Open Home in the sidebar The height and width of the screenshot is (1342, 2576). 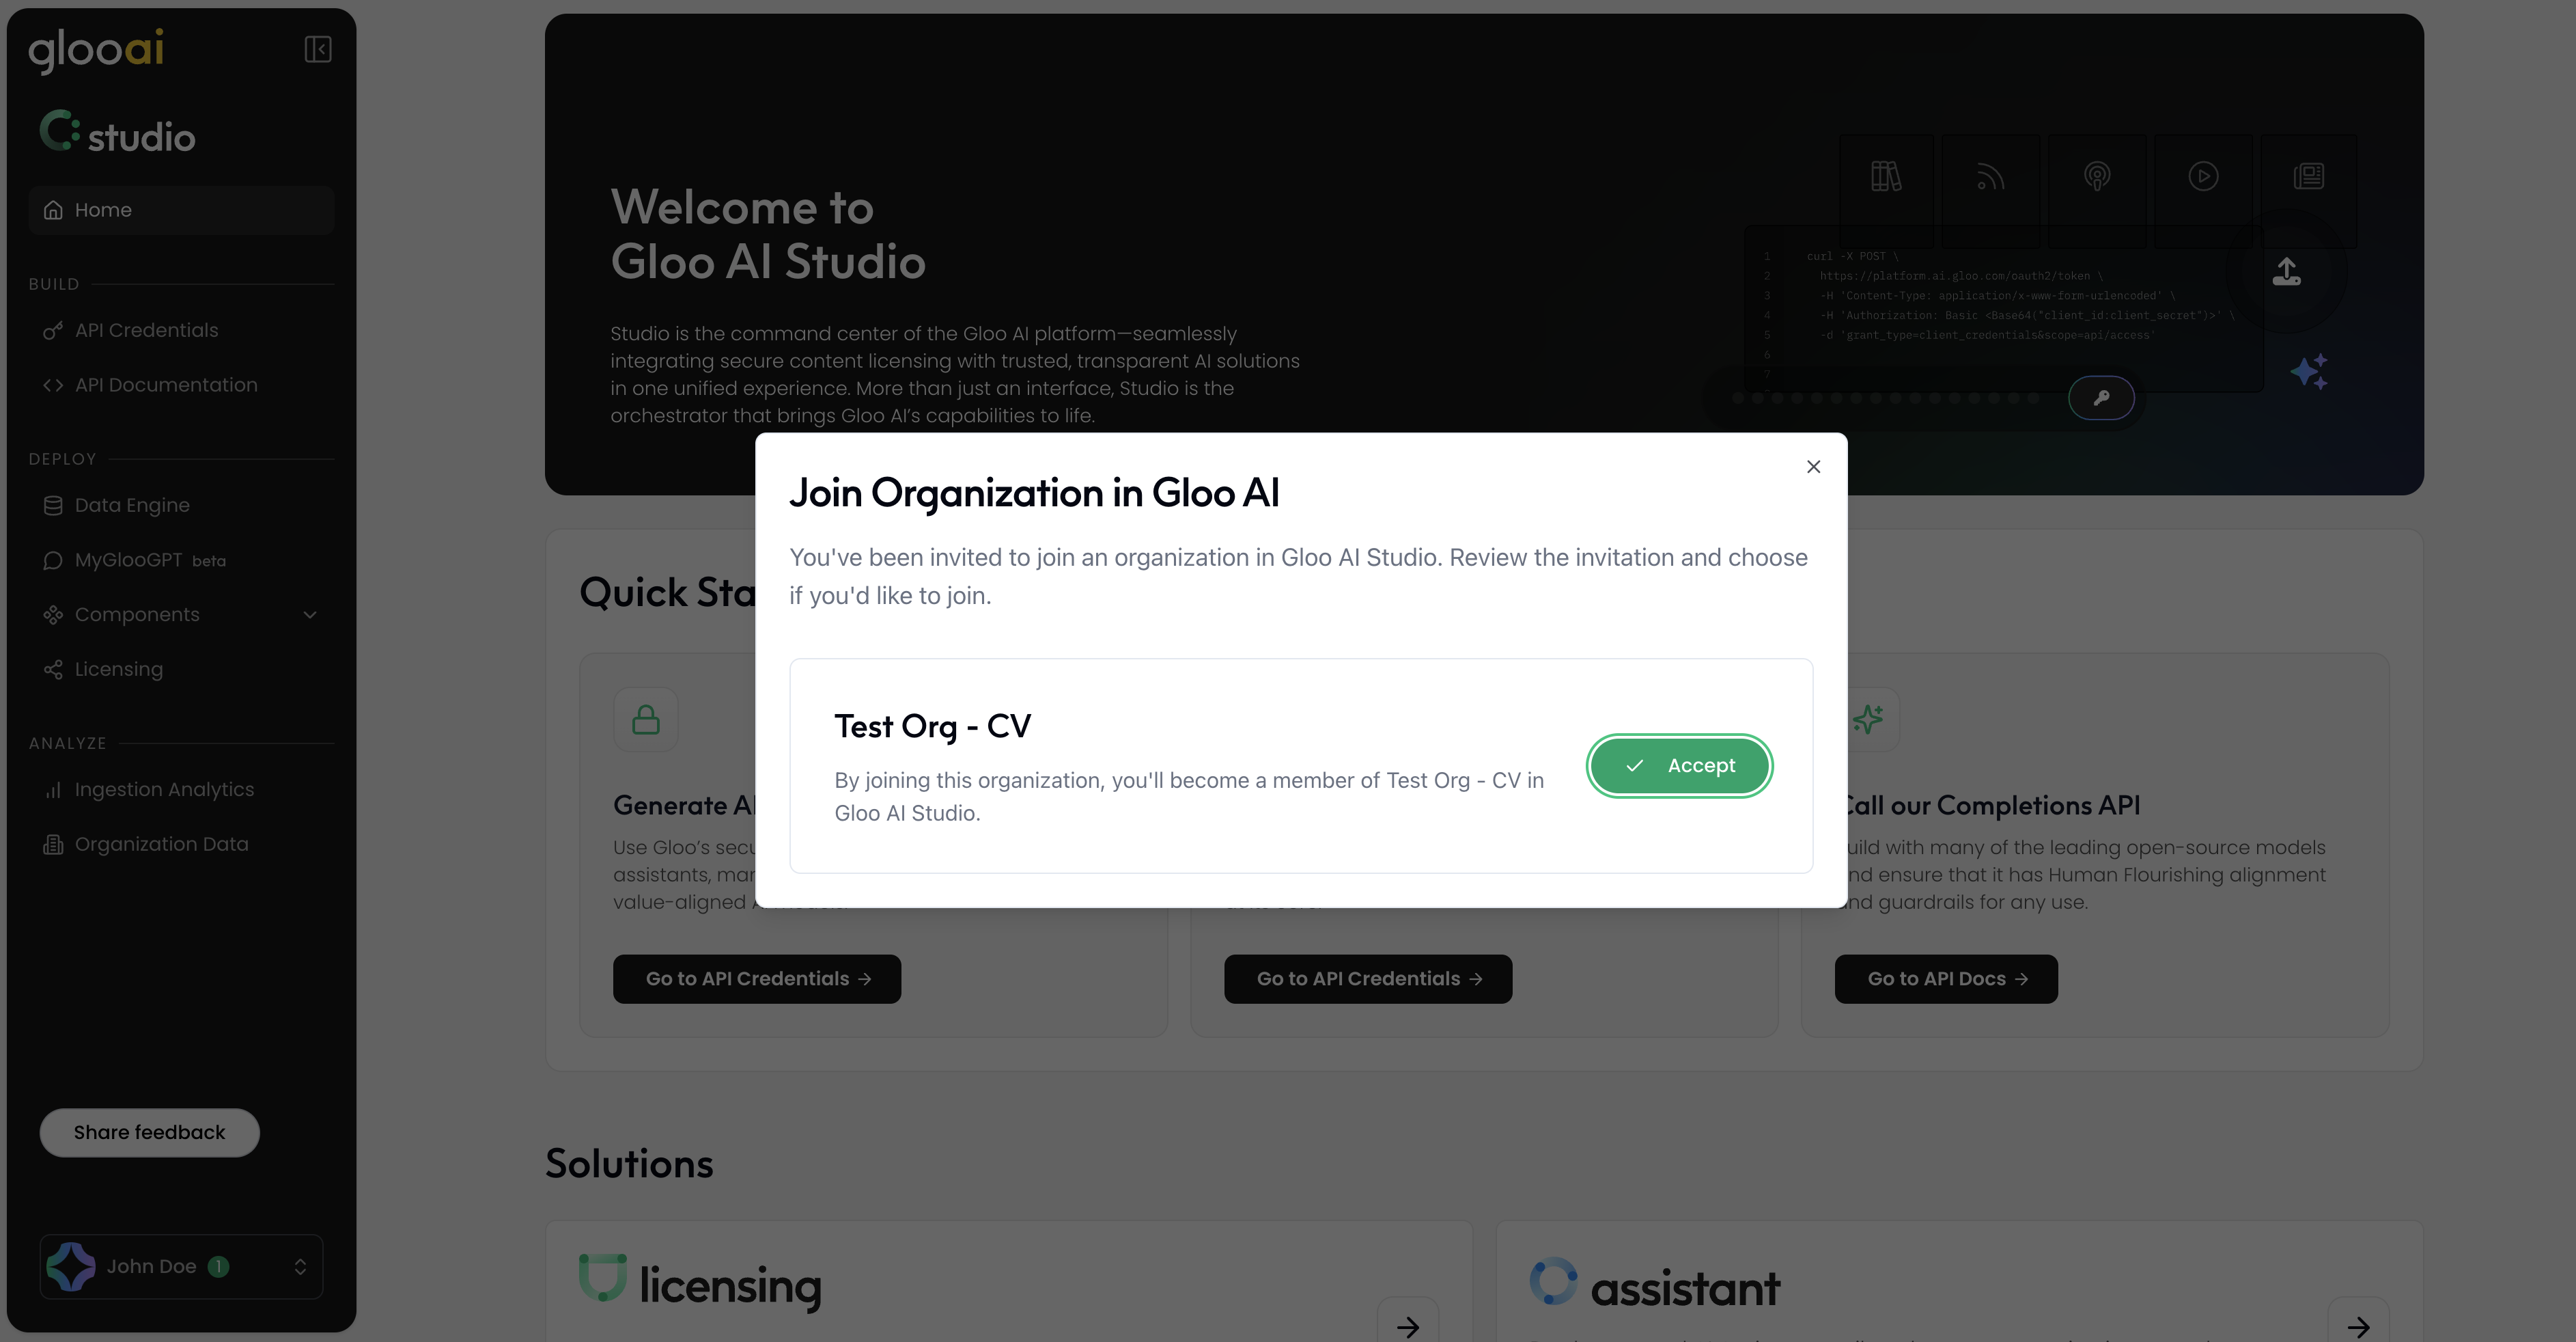181,210
